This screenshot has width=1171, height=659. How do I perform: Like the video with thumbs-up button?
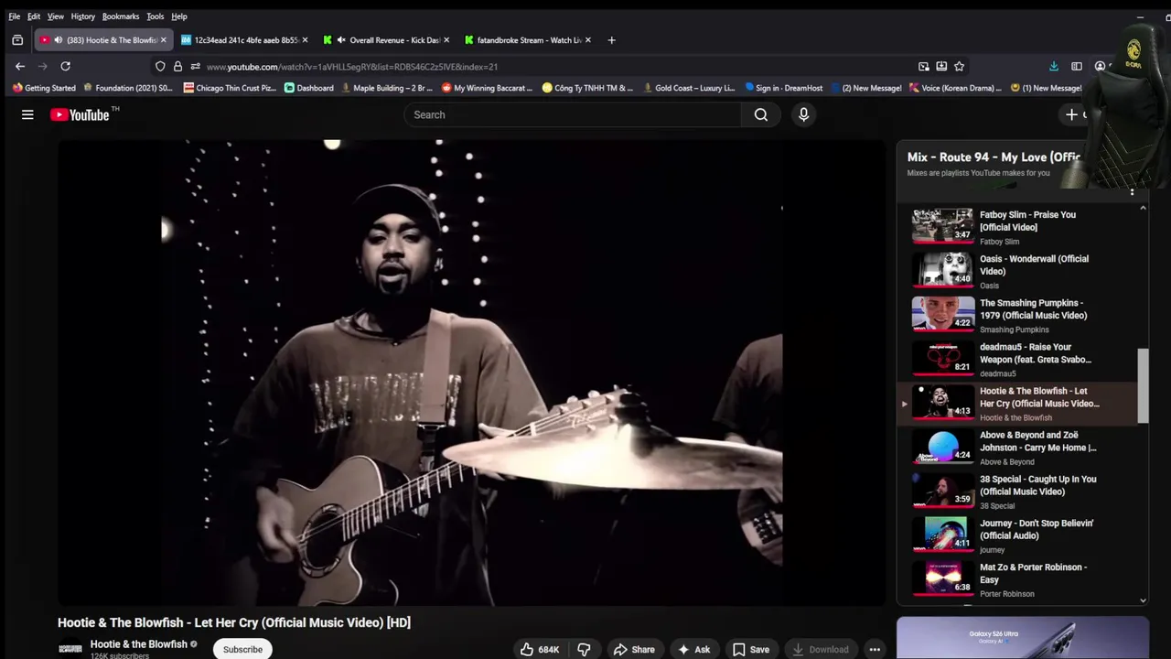click(539, 649)
